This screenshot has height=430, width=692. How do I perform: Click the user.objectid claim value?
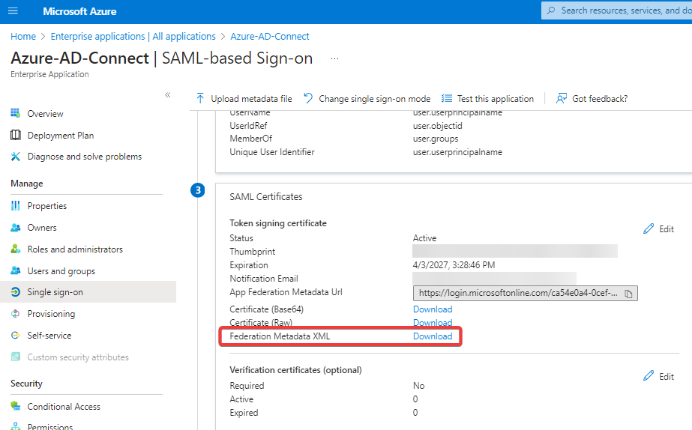tap(437, 126)
